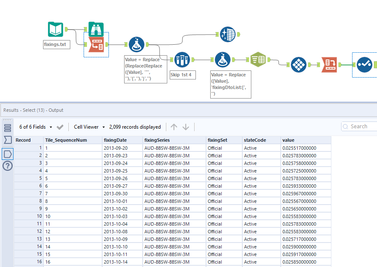377x267 pixels.
Task: Open the Formula tool with nested Replace expression
Action: [136, 44]
